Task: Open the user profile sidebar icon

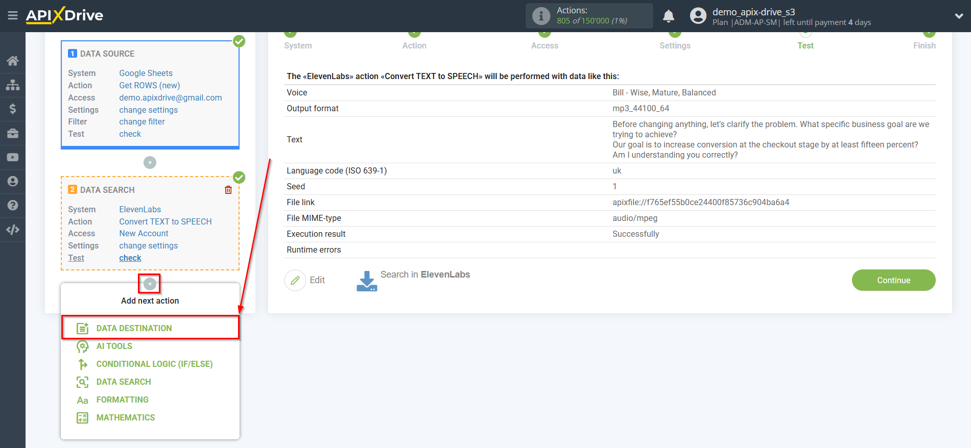Action: [13, 181]
